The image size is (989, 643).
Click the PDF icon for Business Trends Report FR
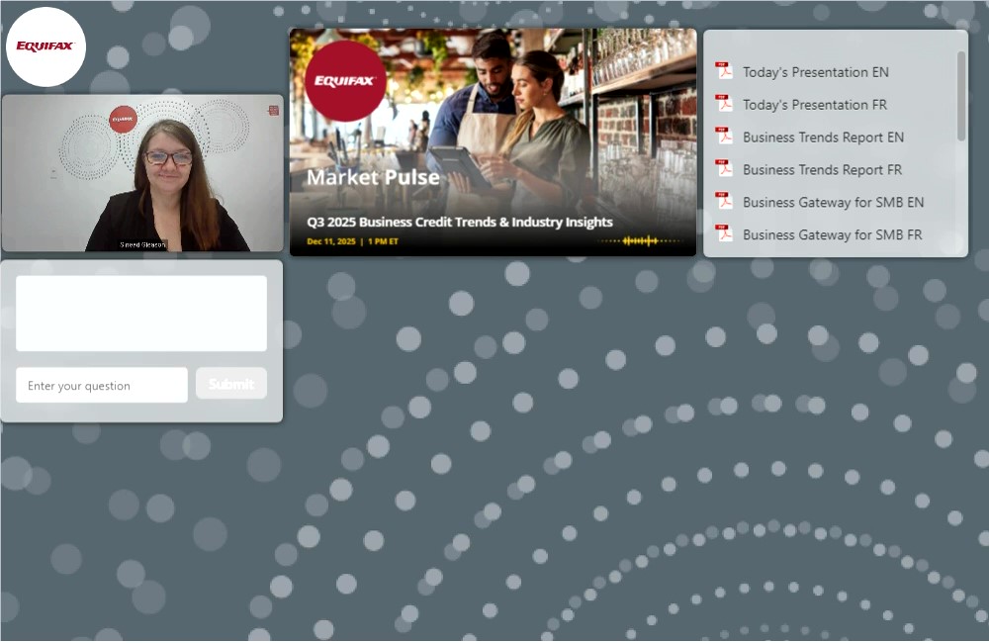click(724, 169)
